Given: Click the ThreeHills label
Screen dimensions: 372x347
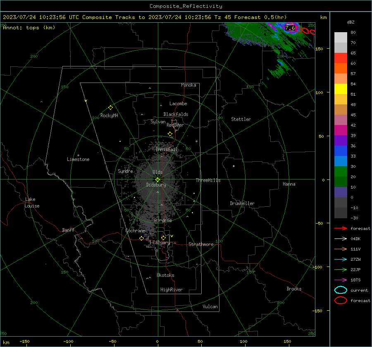Looking at the screenshot, I should pos(208,180).
